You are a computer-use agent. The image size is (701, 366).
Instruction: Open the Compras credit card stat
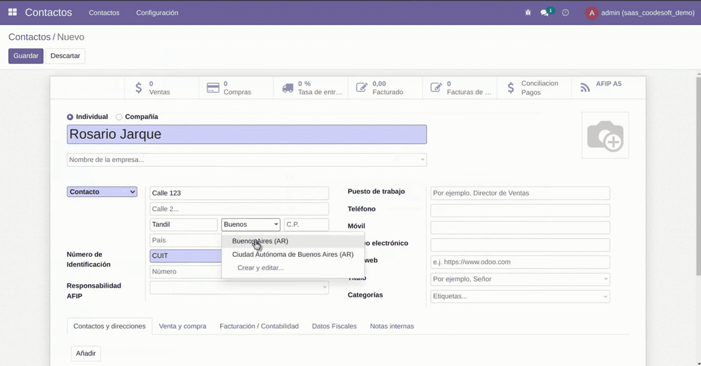tap(236, 88)
